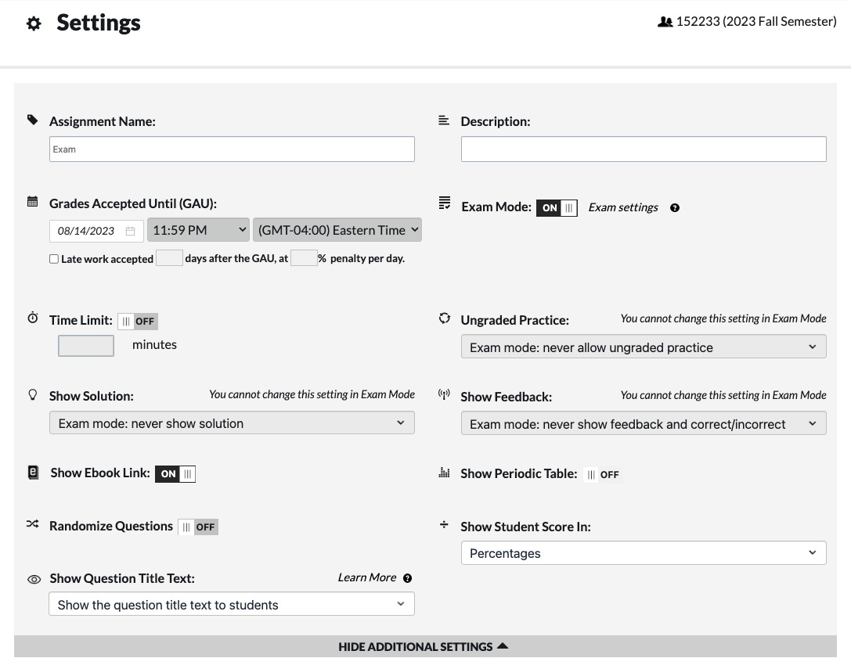Open the Show Student Score In dropdown
The image size is (851, 658).
pyautogui.click(x=643, y=553)
